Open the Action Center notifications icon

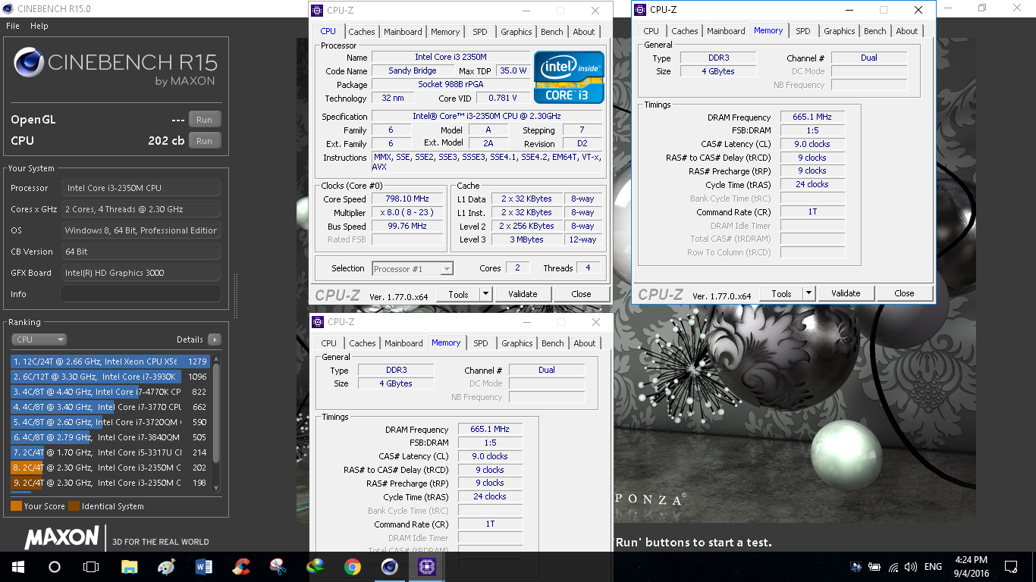click(x=1011, y=567)
